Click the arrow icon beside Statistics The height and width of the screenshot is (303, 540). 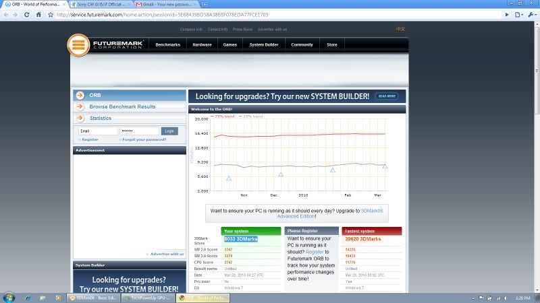pyautogui.click(x=80, y=118)
